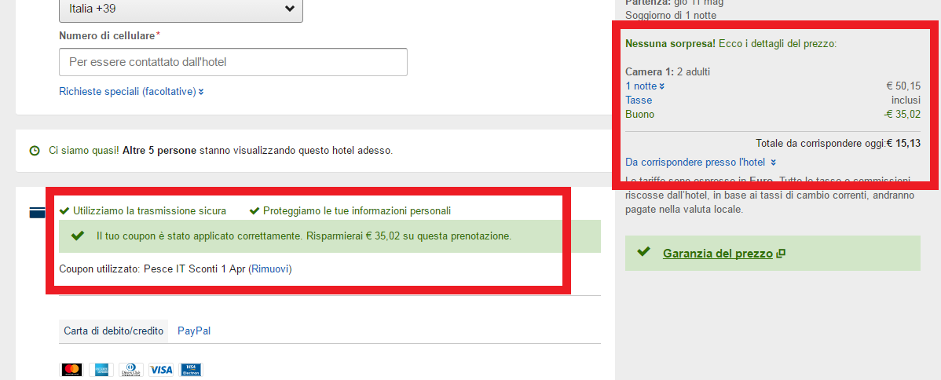Screen dimensions: 941x380
Task: Click the Visa Electron card icon
Action: point(191,369)
